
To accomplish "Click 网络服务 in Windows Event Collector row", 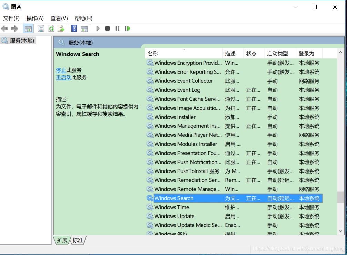I will 309,81.
